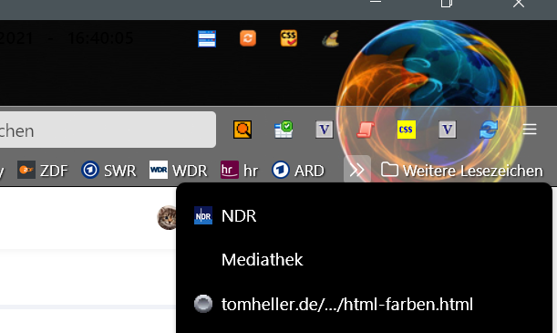557x333 pixels.
Task: Open the tomheller.de html-farben.html entry
Action: 364,304
